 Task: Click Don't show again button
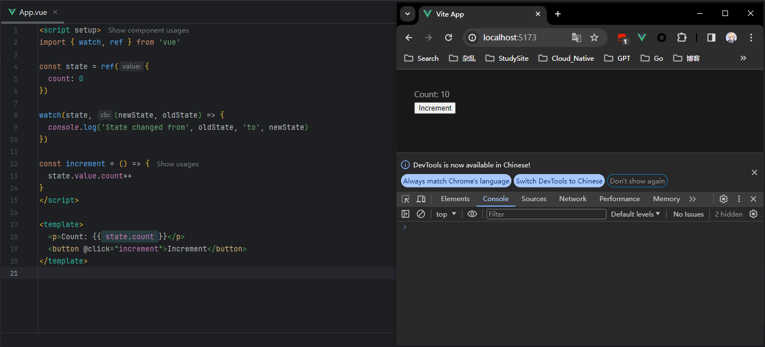point(637,181)
